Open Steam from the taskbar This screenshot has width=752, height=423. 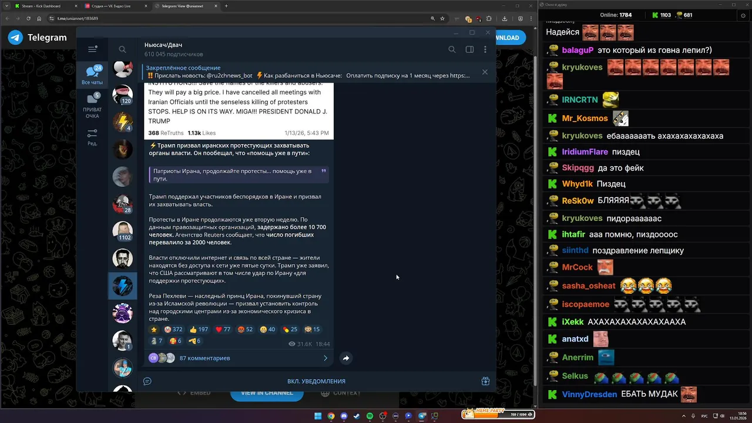(x=357, y=416)
